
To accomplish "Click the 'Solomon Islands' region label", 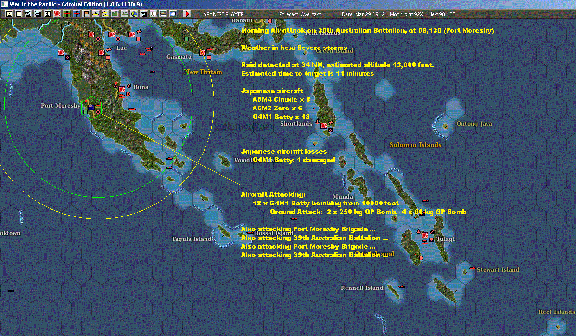I will pyautogui.click(x=415, y=145).
